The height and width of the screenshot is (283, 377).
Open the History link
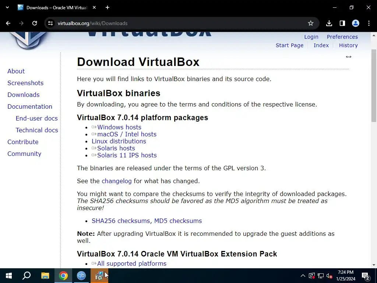pyautogui.click(x=348, y=45)
